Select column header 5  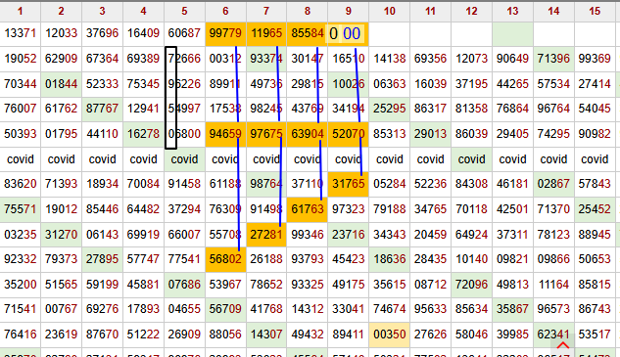(x=184, y=11)
